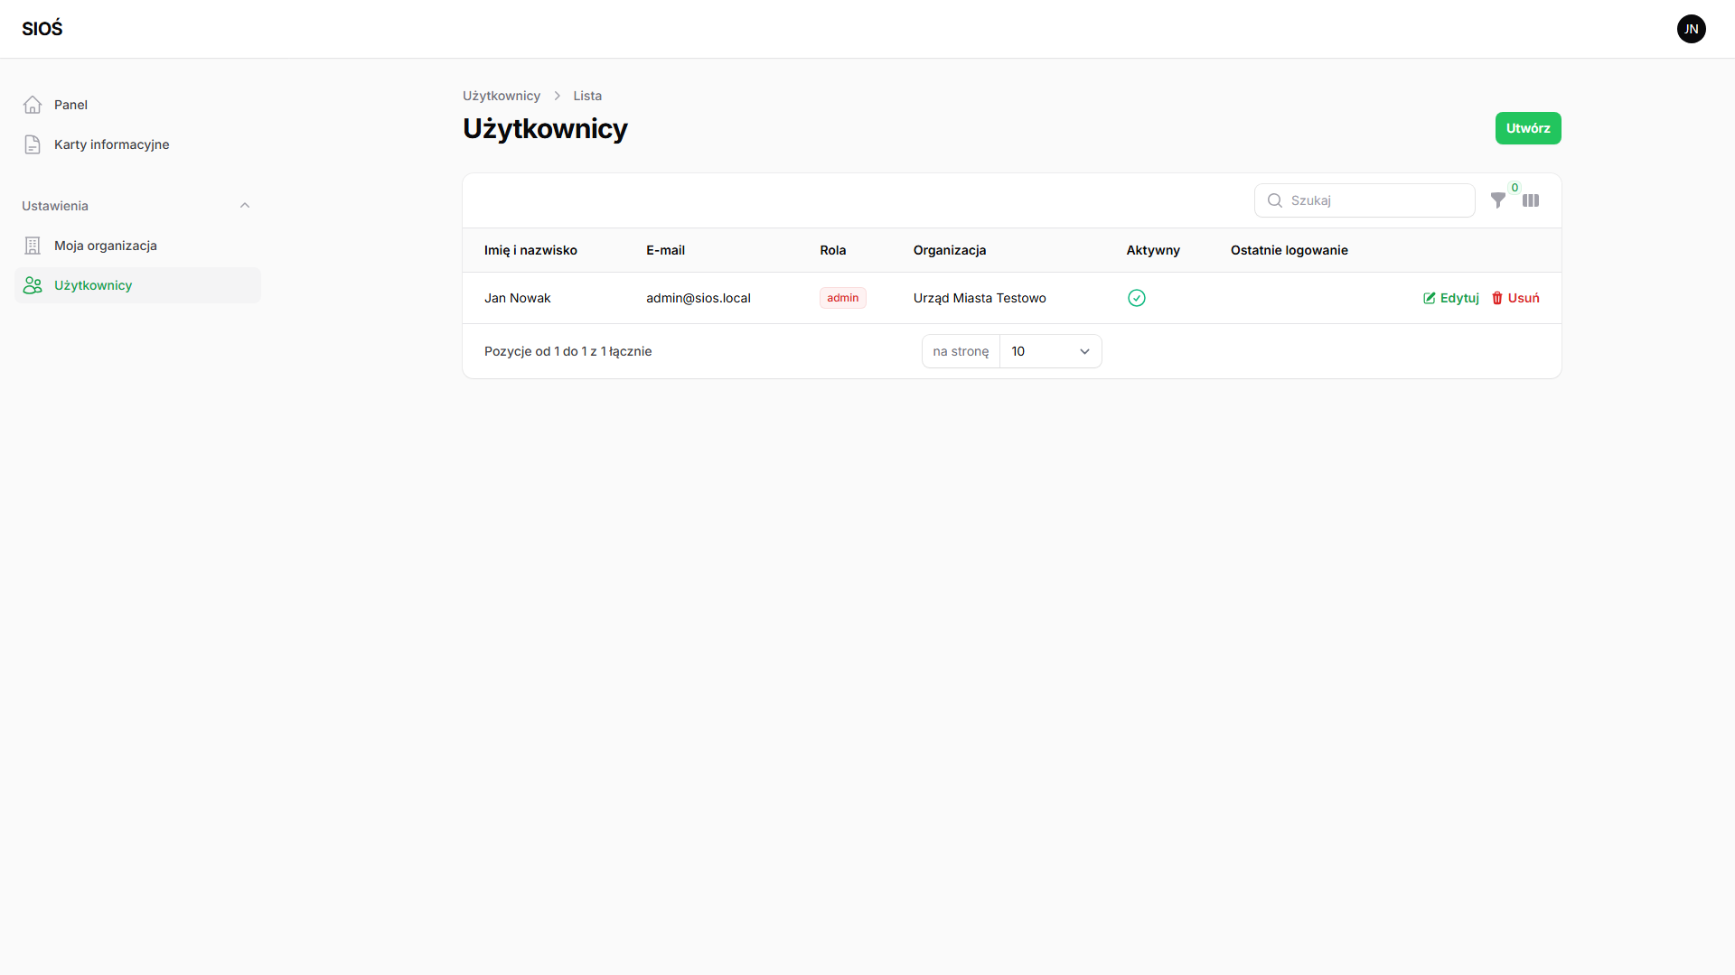The height and width of the screenshot is (975, 1735).
Task: Click the Utwórz button
Action: click(x=1528, y=128)
